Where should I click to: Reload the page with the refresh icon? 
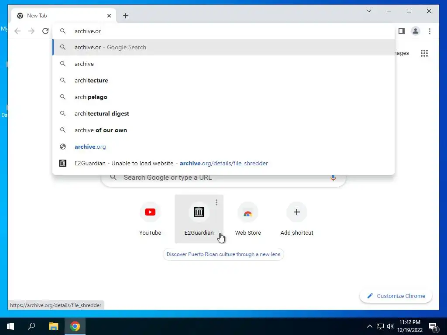tap(45, 31)
